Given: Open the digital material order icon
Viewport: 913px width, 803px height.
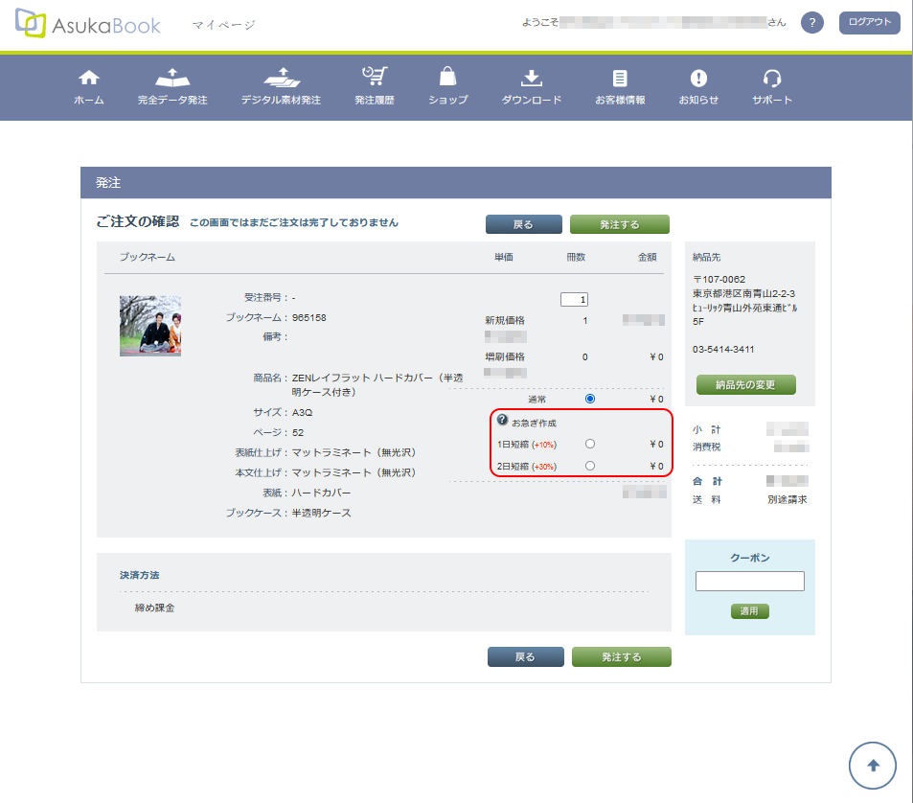Looking at the screenshot, I should [281, 79].
